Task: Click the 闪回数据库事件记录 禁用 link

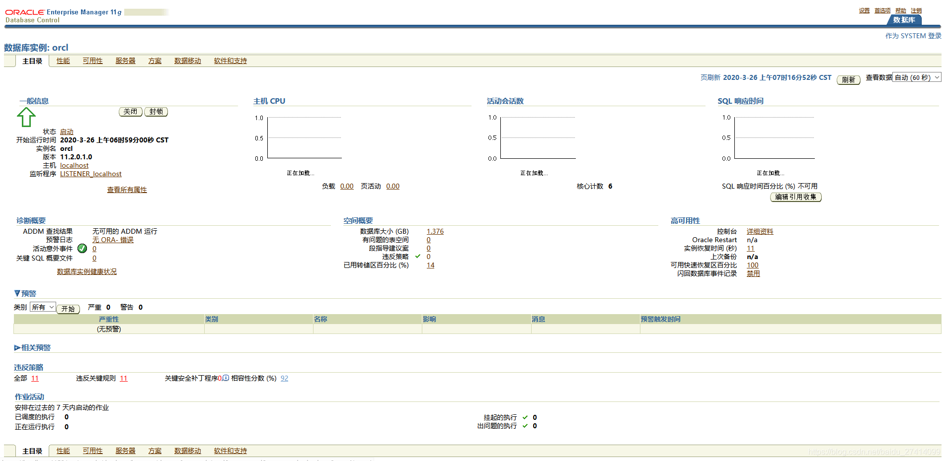Action: click(753, 273)
